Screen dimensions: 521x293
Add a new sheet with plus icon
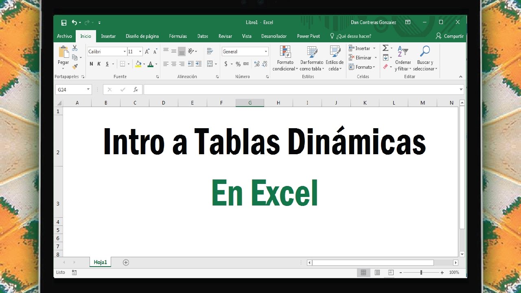point(126,262)
